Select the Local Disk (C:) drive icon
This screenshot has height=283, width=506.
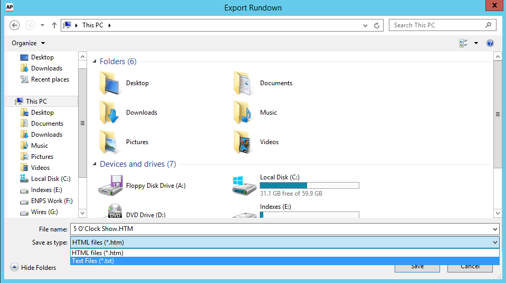[x=244, y=186]
